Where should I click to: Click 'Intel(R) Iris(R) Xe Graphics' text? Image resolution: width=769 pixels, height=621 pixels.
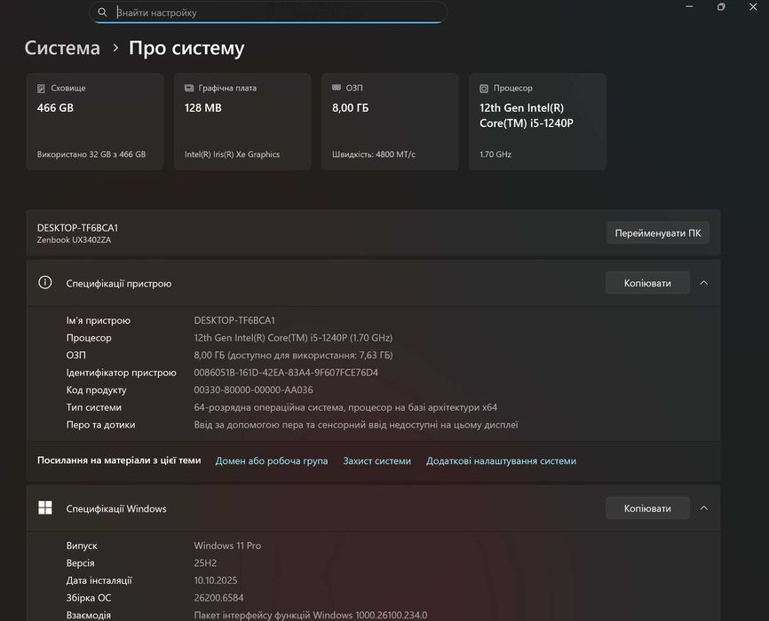[x=232, y=154]
